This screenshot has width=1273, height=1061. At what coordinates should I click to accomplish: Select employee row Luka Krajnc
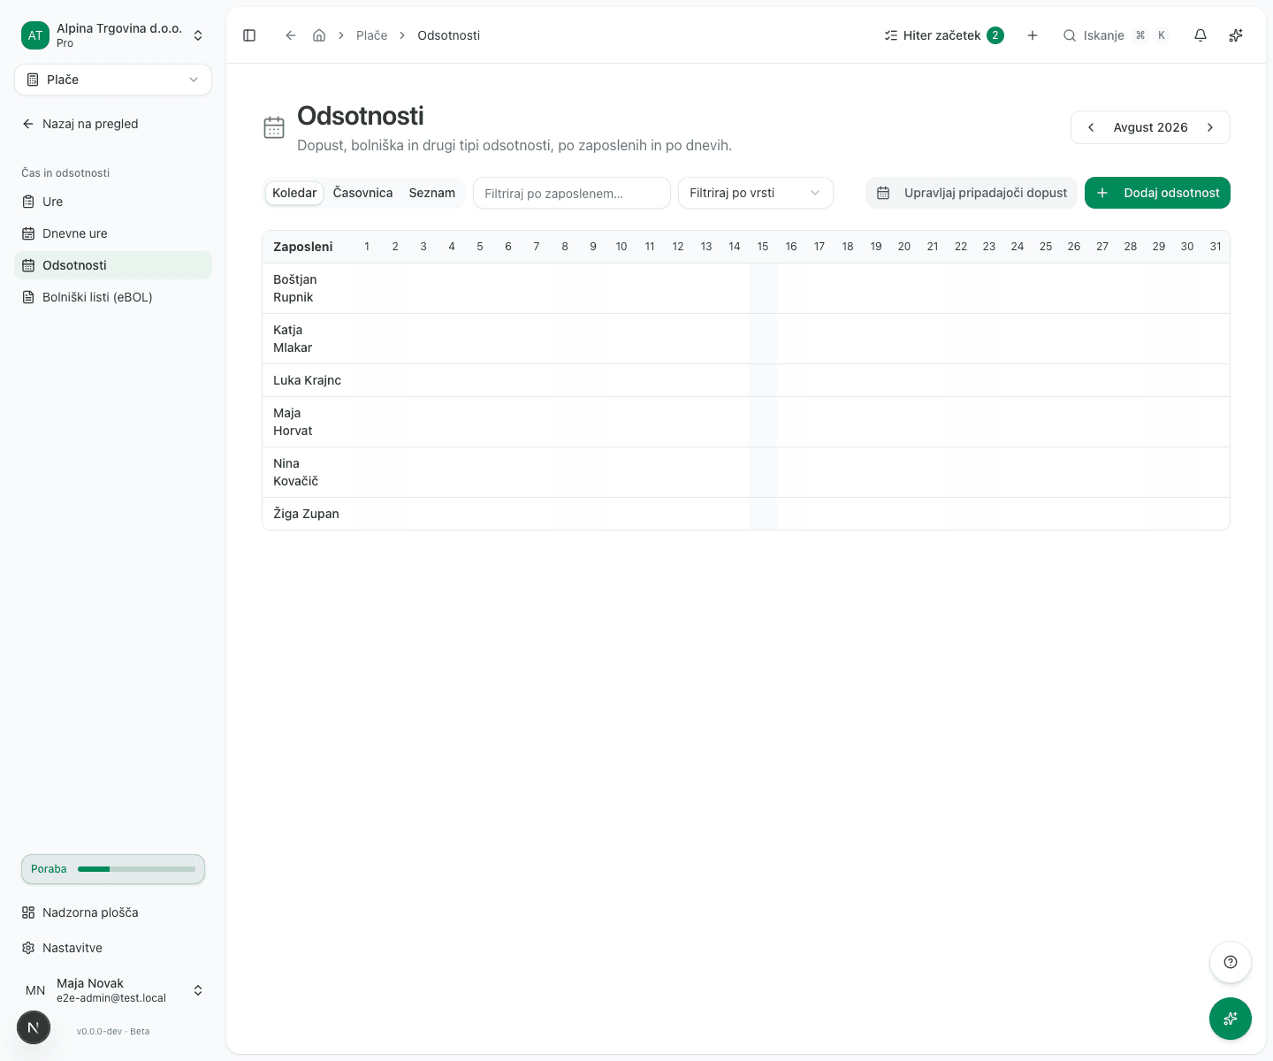pos(746,380)
